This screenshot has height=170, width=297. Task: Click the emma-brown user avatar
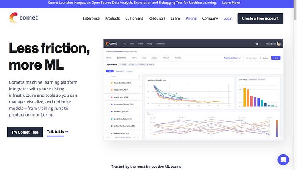pos(279,44)
